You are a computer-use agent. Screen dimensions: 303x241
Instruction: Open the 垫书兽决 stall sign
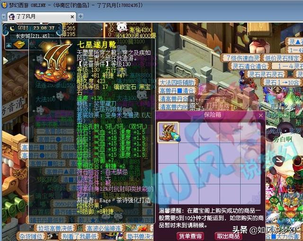(x=140, y=236)
